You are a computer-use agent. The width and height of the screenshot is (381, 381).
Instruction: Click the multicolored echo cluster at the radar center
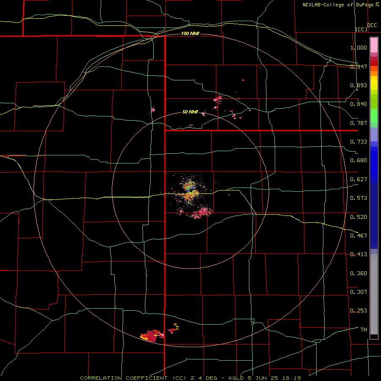(x=190, y=191)
